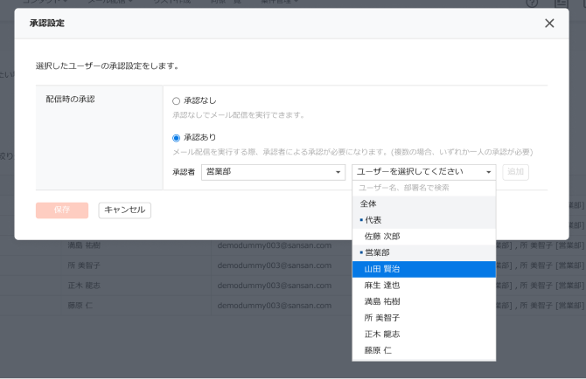The image size is (586, 379).
Task: Pick 藤原 仁 in the dropdown list
Action: click(x=423, y=350)
